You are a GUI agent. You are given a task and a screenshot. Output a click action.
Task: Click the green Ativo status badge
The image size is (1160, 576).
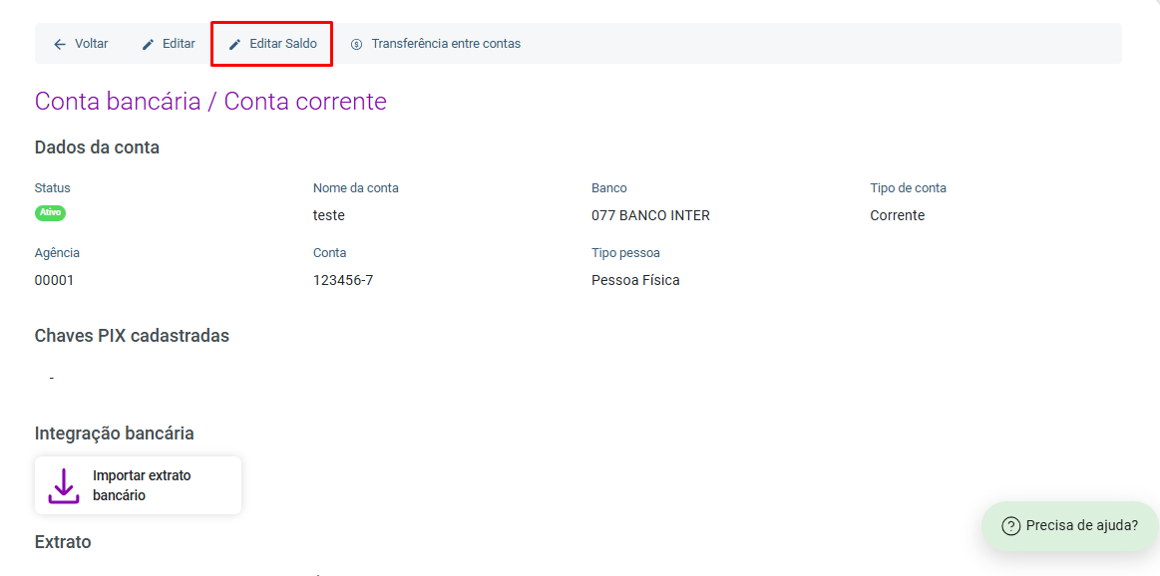[x=50, y=213]
